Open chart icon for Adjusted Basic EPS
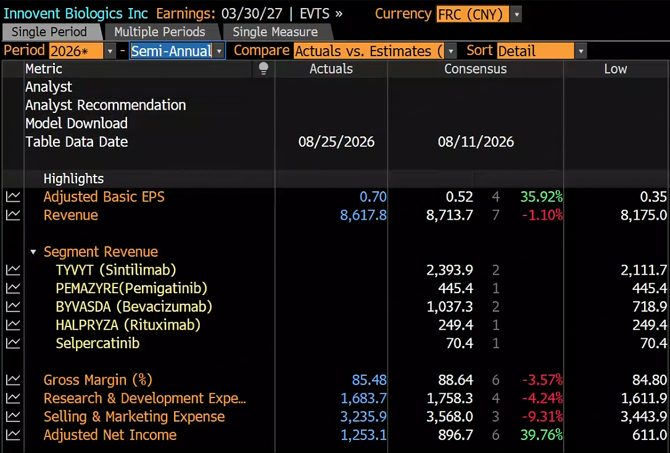The width and height of the screenshot is (670, 453). coord(13,197)
